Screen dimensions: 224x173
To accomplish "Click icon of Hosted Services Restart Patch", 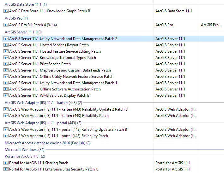I will pyautogui.click(x=6, y=45).
